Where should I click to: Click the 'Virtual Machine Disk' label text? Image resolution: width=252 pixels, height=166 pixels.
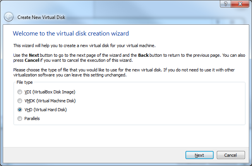point(55,101)
